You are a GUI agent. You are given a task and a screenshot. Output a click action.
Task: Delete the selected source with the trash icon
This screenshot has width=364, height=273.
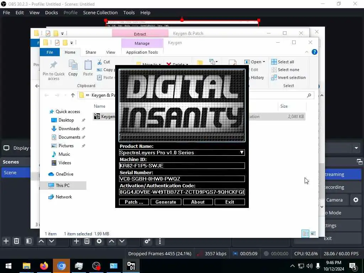[x=87, y=241]
